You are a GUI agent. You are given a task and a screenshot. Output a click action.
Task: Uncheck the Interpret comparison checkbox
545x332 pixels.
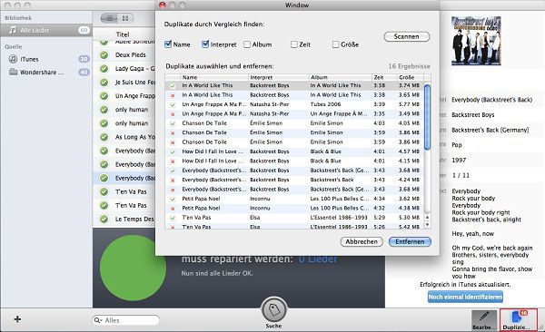coord(205,44)
